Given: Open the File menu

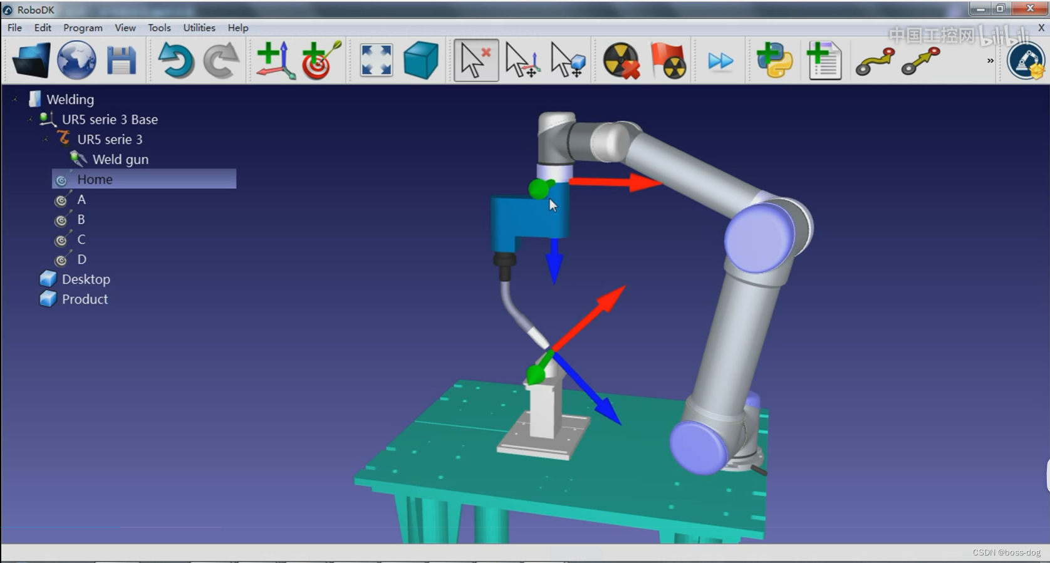Looking at the screenshot, I should (x=14, y=28).
